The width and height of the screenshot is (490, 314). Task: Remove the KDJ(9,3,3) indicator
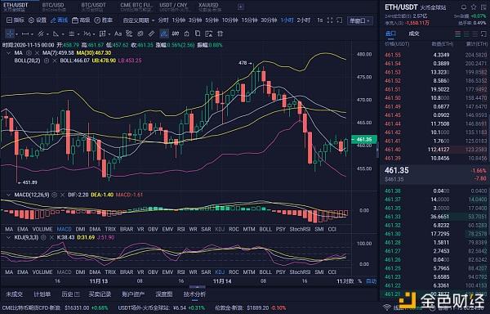pyautogui.click(x=51, y=238)
